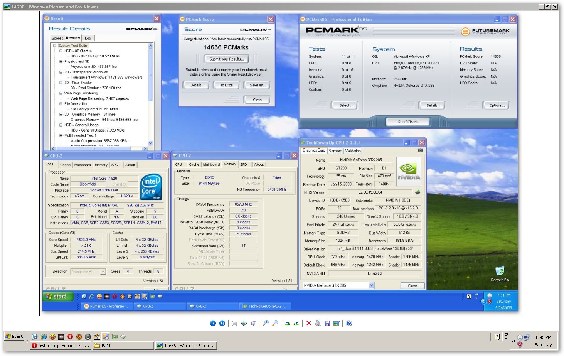Collapse the Physics and 3D node

[x=61, y=61]
